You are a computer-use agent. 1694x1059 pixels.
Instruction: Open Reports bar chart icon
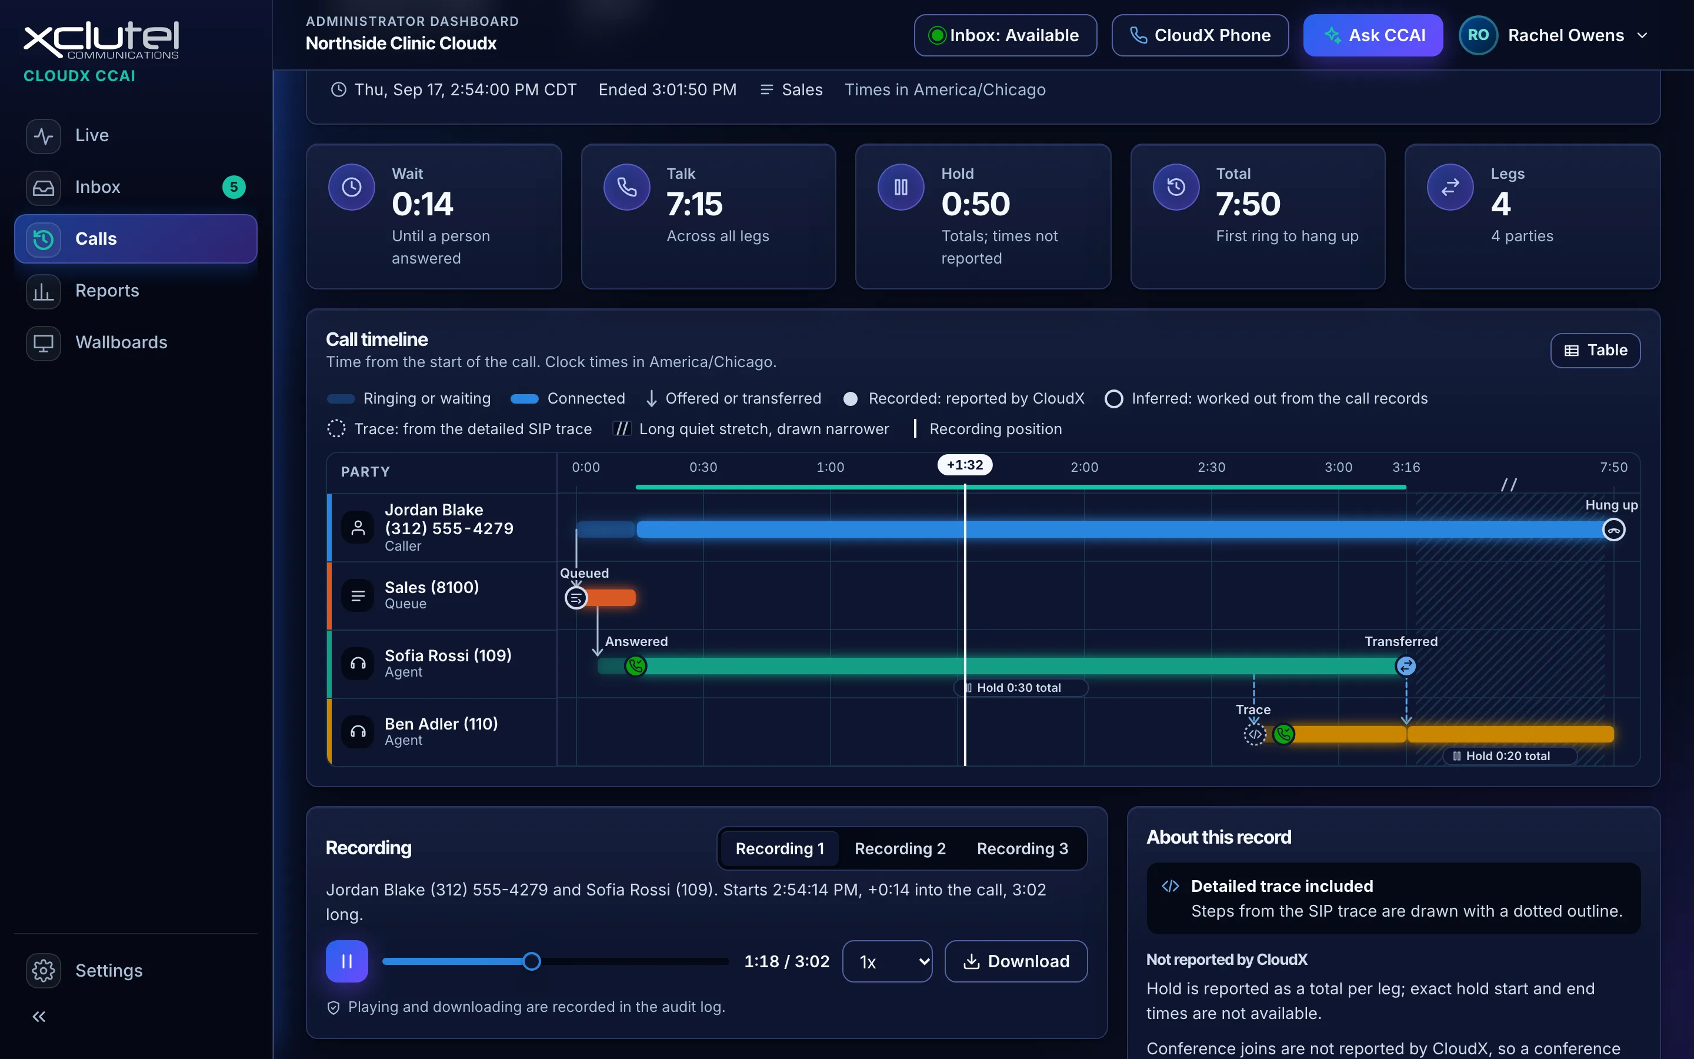click(44, 291)
